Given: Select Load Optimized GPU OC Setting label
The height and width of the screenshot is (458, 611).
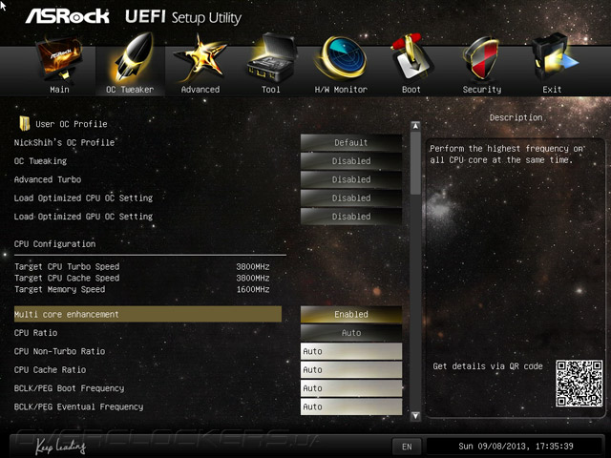Looking at the screenshot, I should (x=83, y=217).
